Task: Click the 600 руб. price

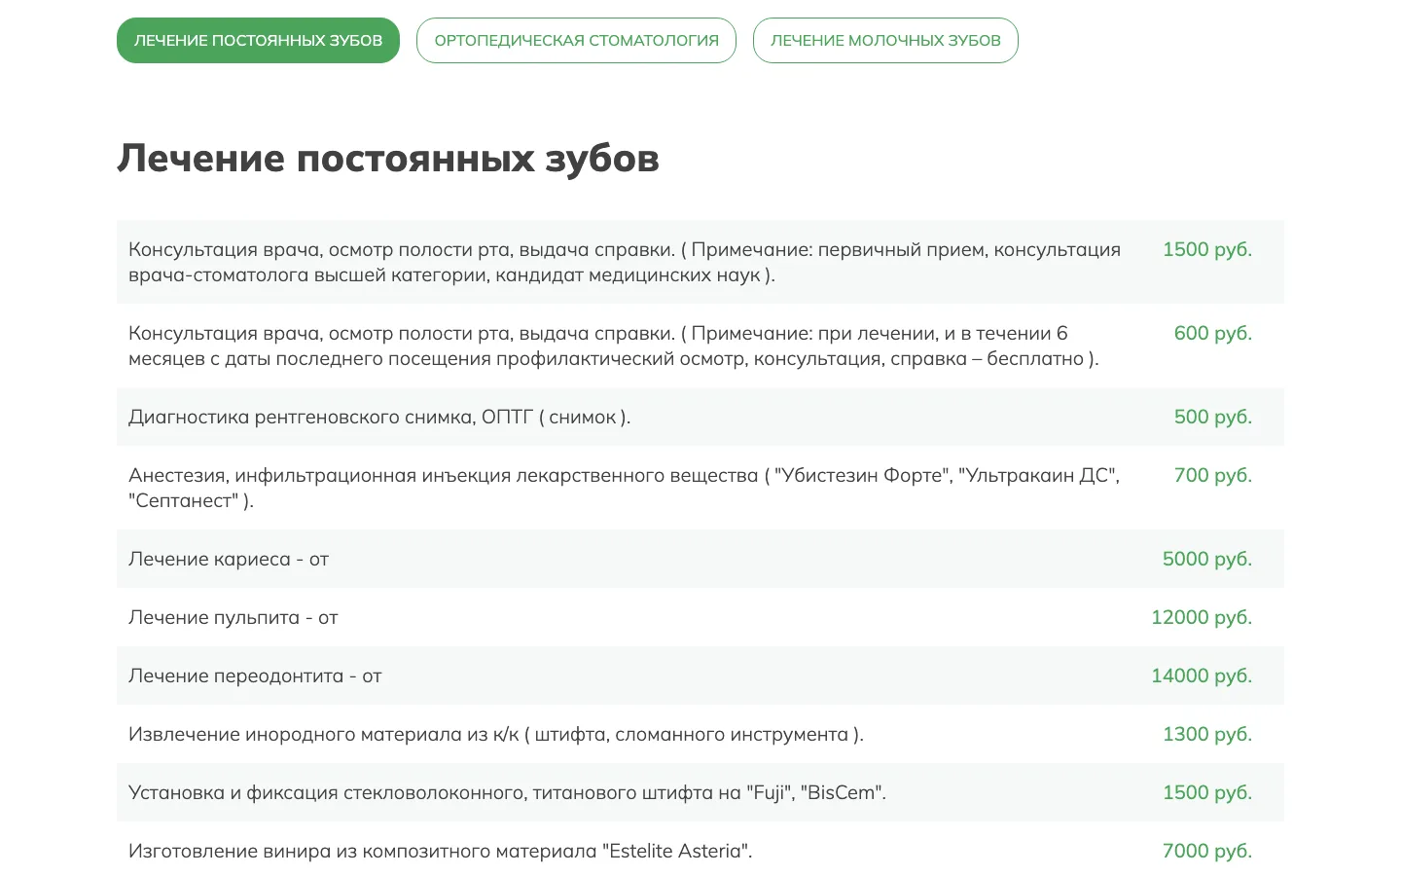Action: pyautogui.click(x=1213, y=333)
